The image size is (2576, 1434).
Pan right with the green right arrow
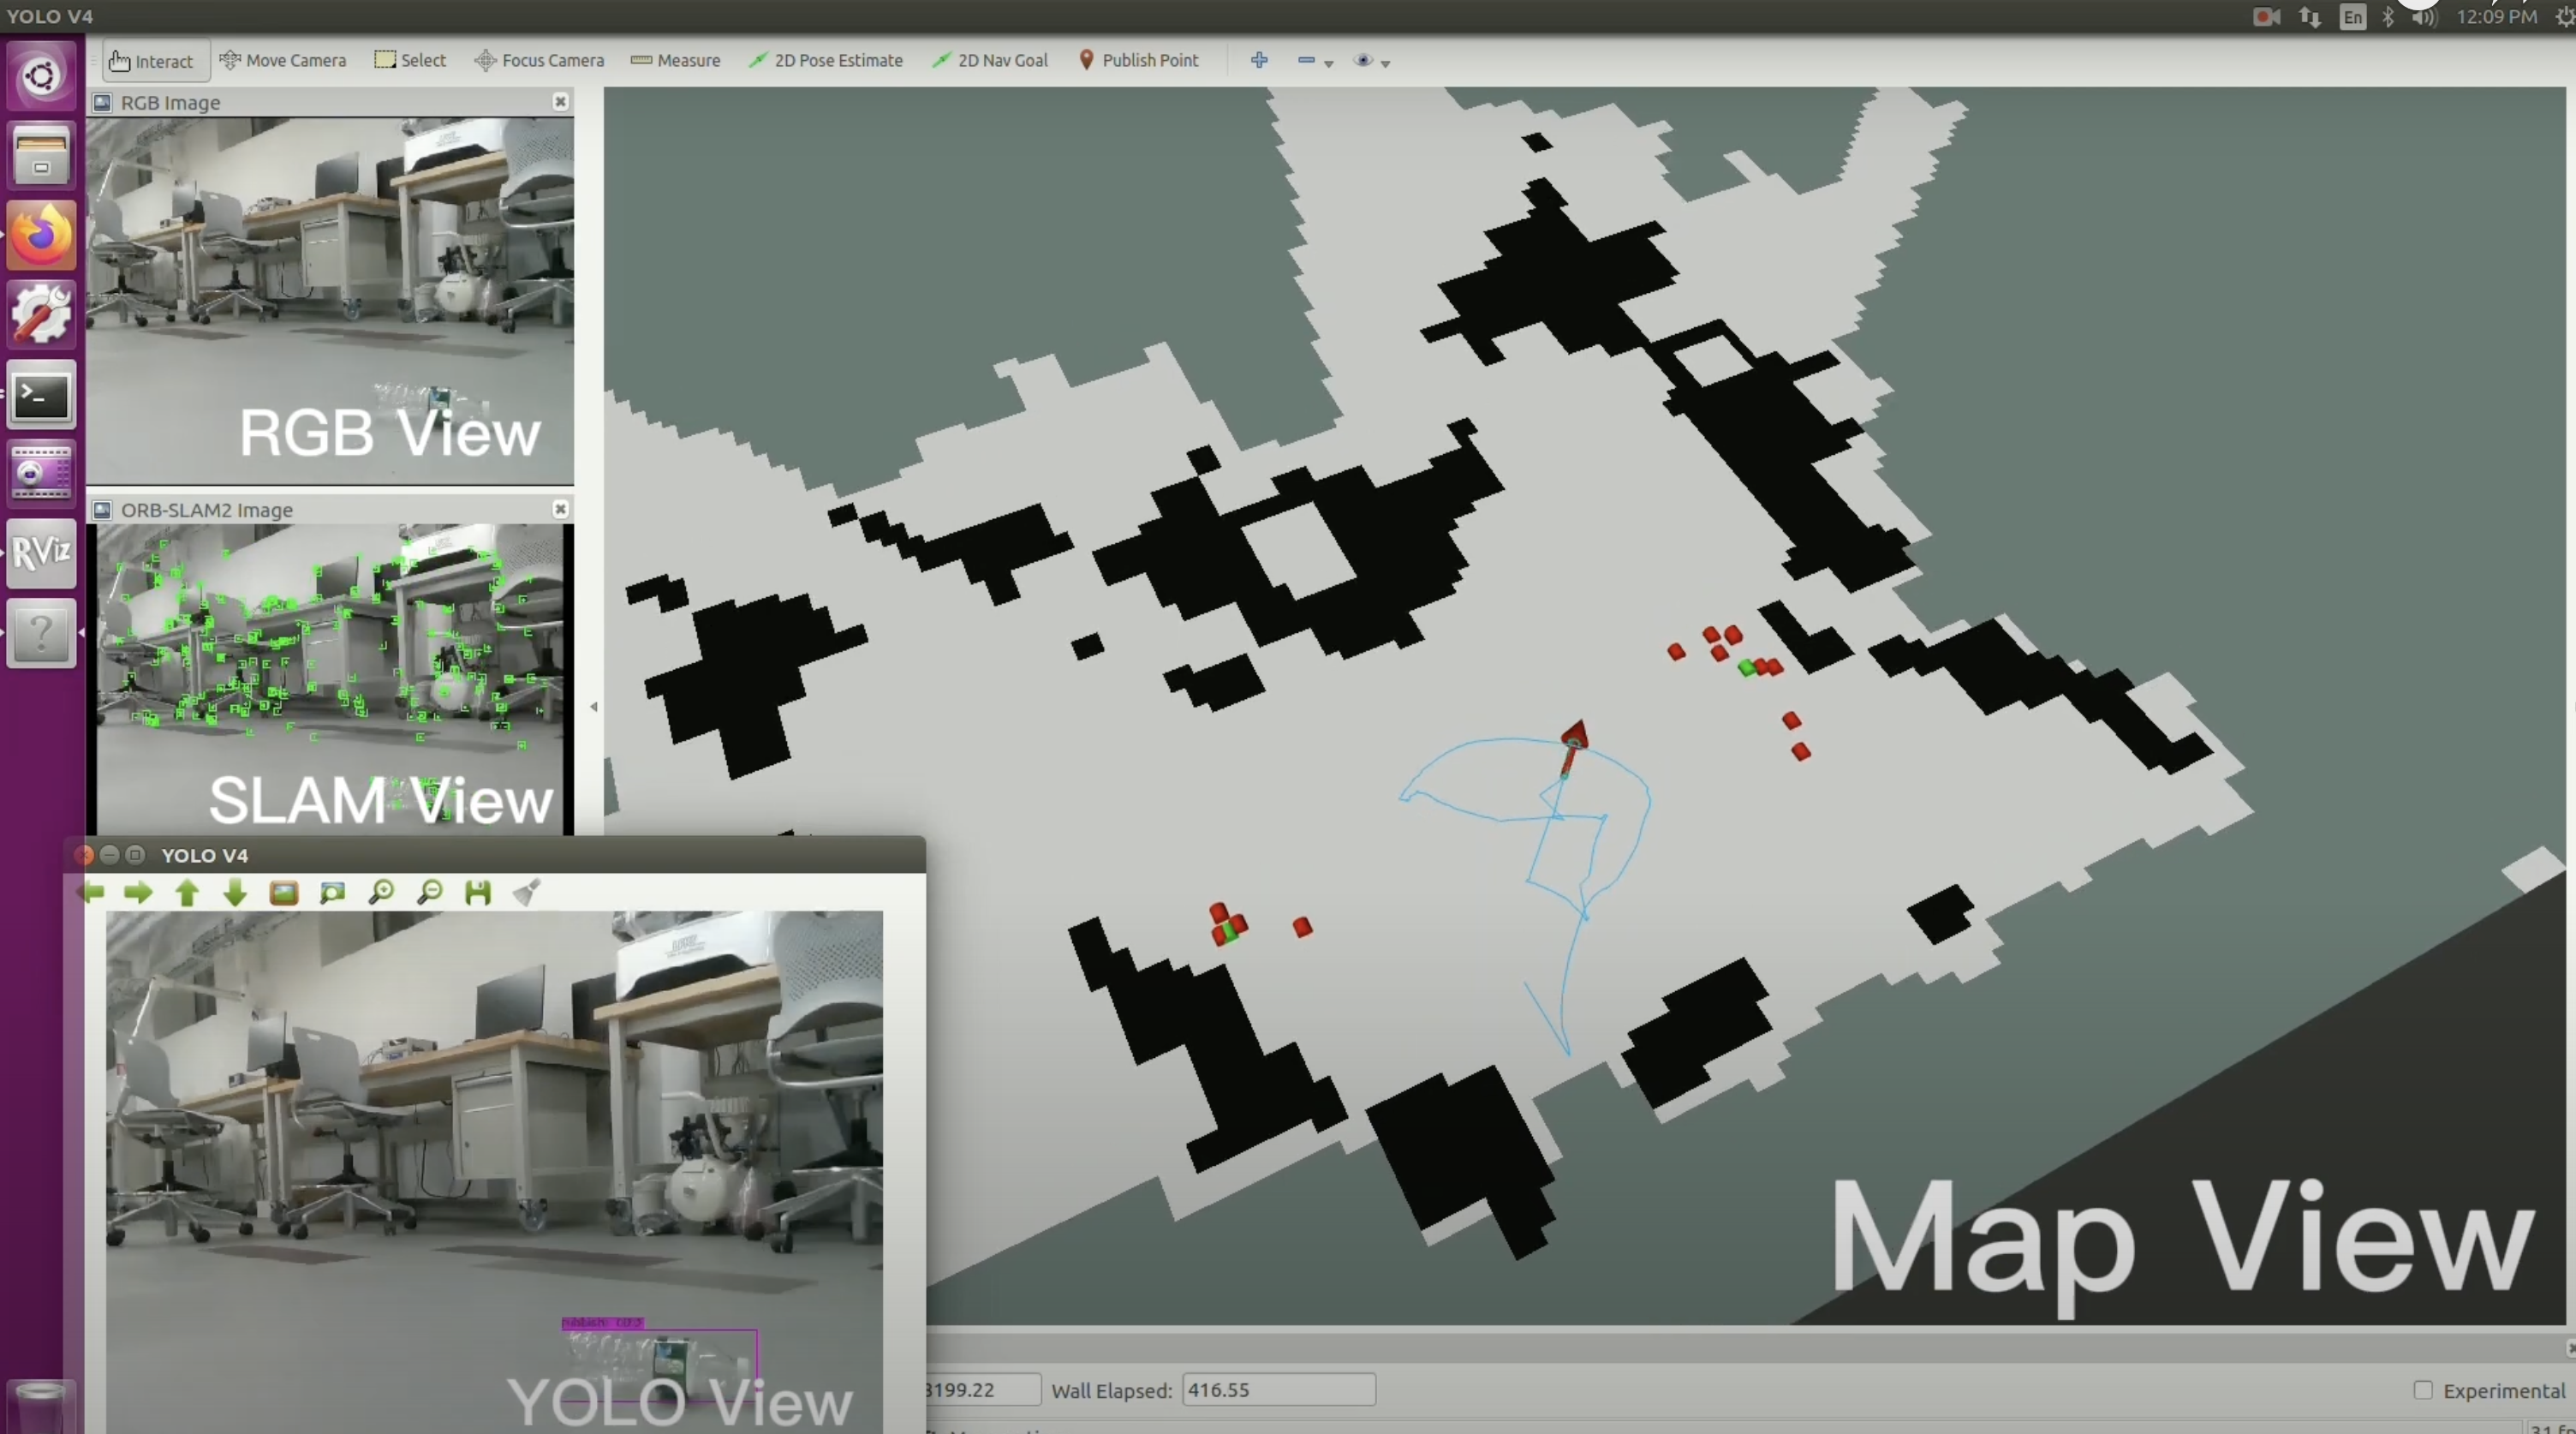coord(138,892)
